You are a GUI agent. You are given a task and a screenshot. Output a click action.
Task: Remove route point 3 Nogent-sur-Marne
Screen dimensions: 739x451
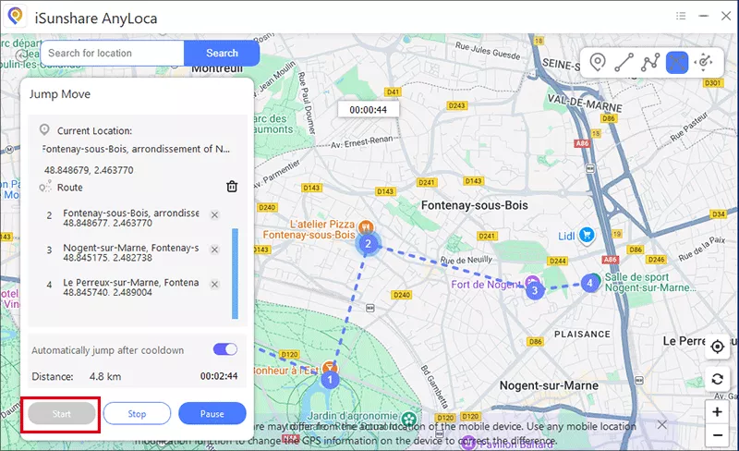[214, 250]
